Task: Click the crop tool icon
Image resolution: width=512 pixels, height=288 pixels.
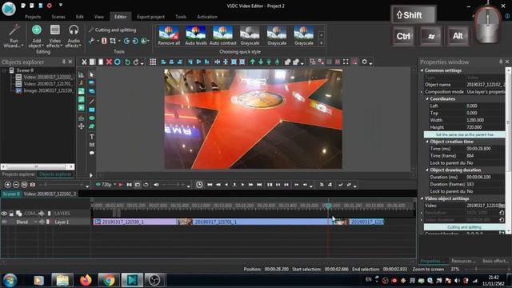Action: point(113,41)
